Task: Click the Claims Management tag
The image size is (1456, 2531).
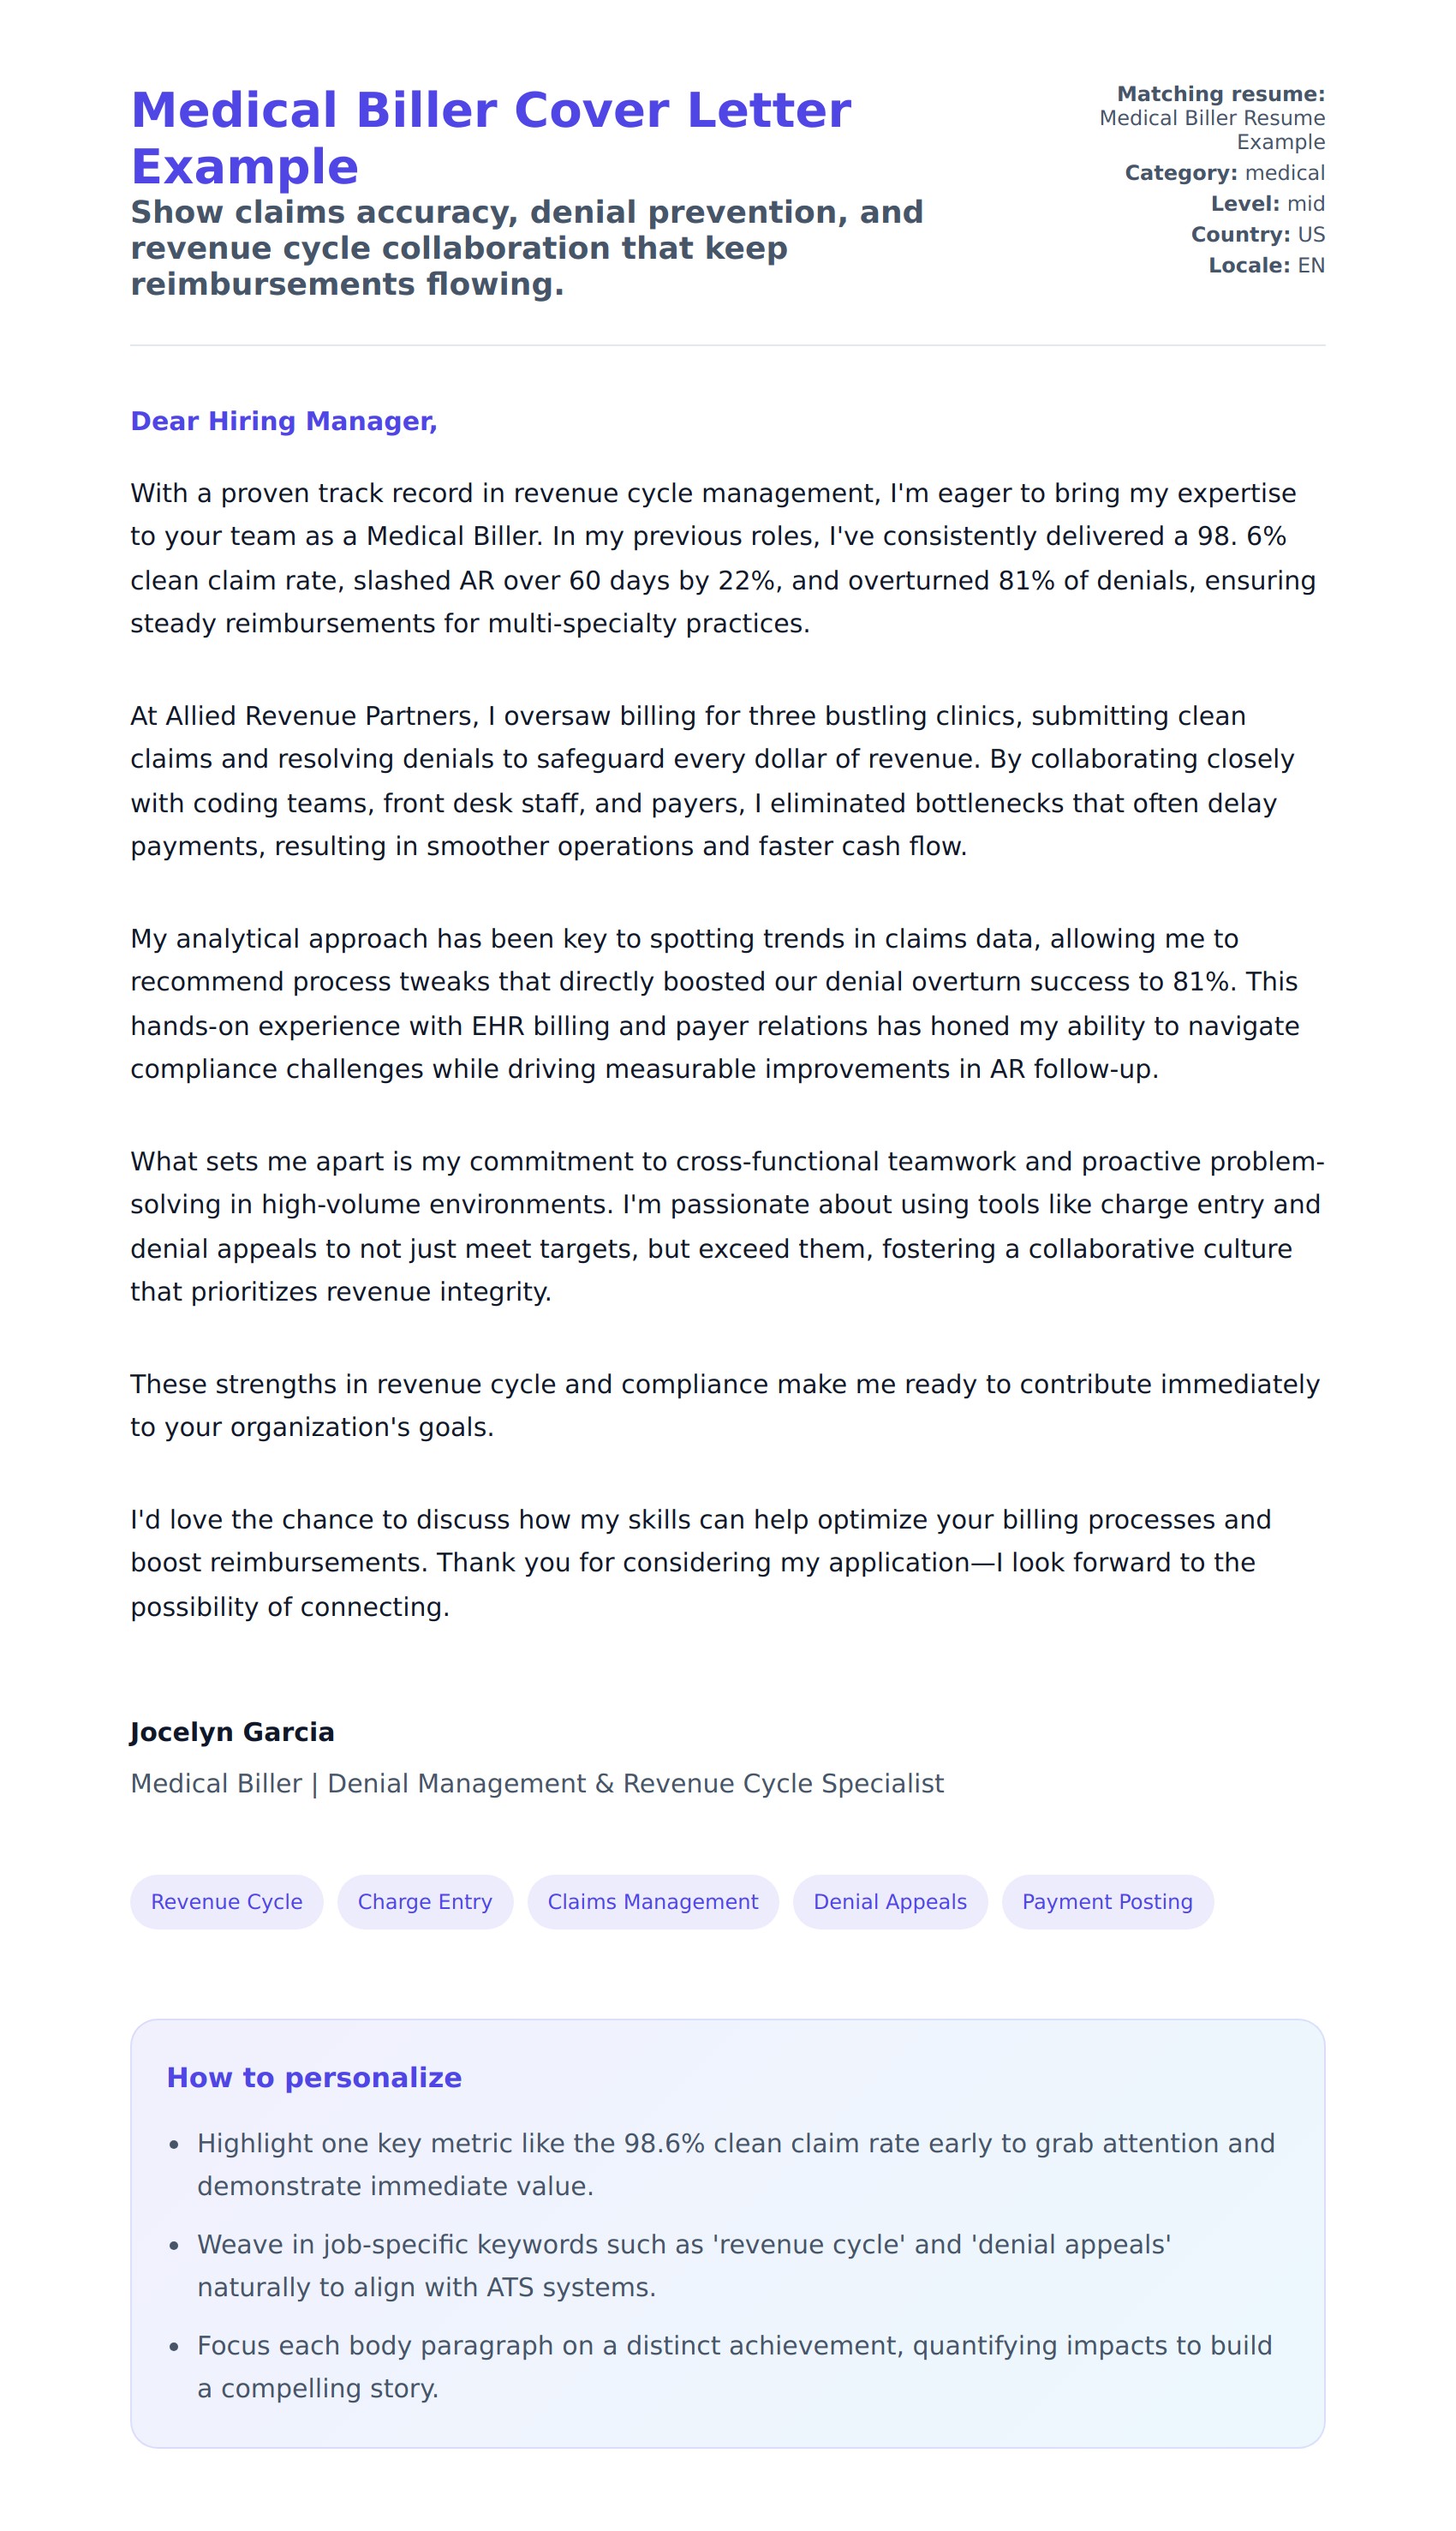Action: (652, 1900)
